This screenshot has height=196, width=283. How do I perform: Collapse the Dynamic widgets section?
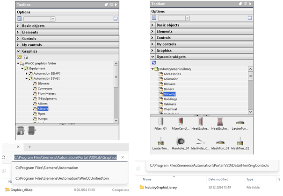[153, 56]
